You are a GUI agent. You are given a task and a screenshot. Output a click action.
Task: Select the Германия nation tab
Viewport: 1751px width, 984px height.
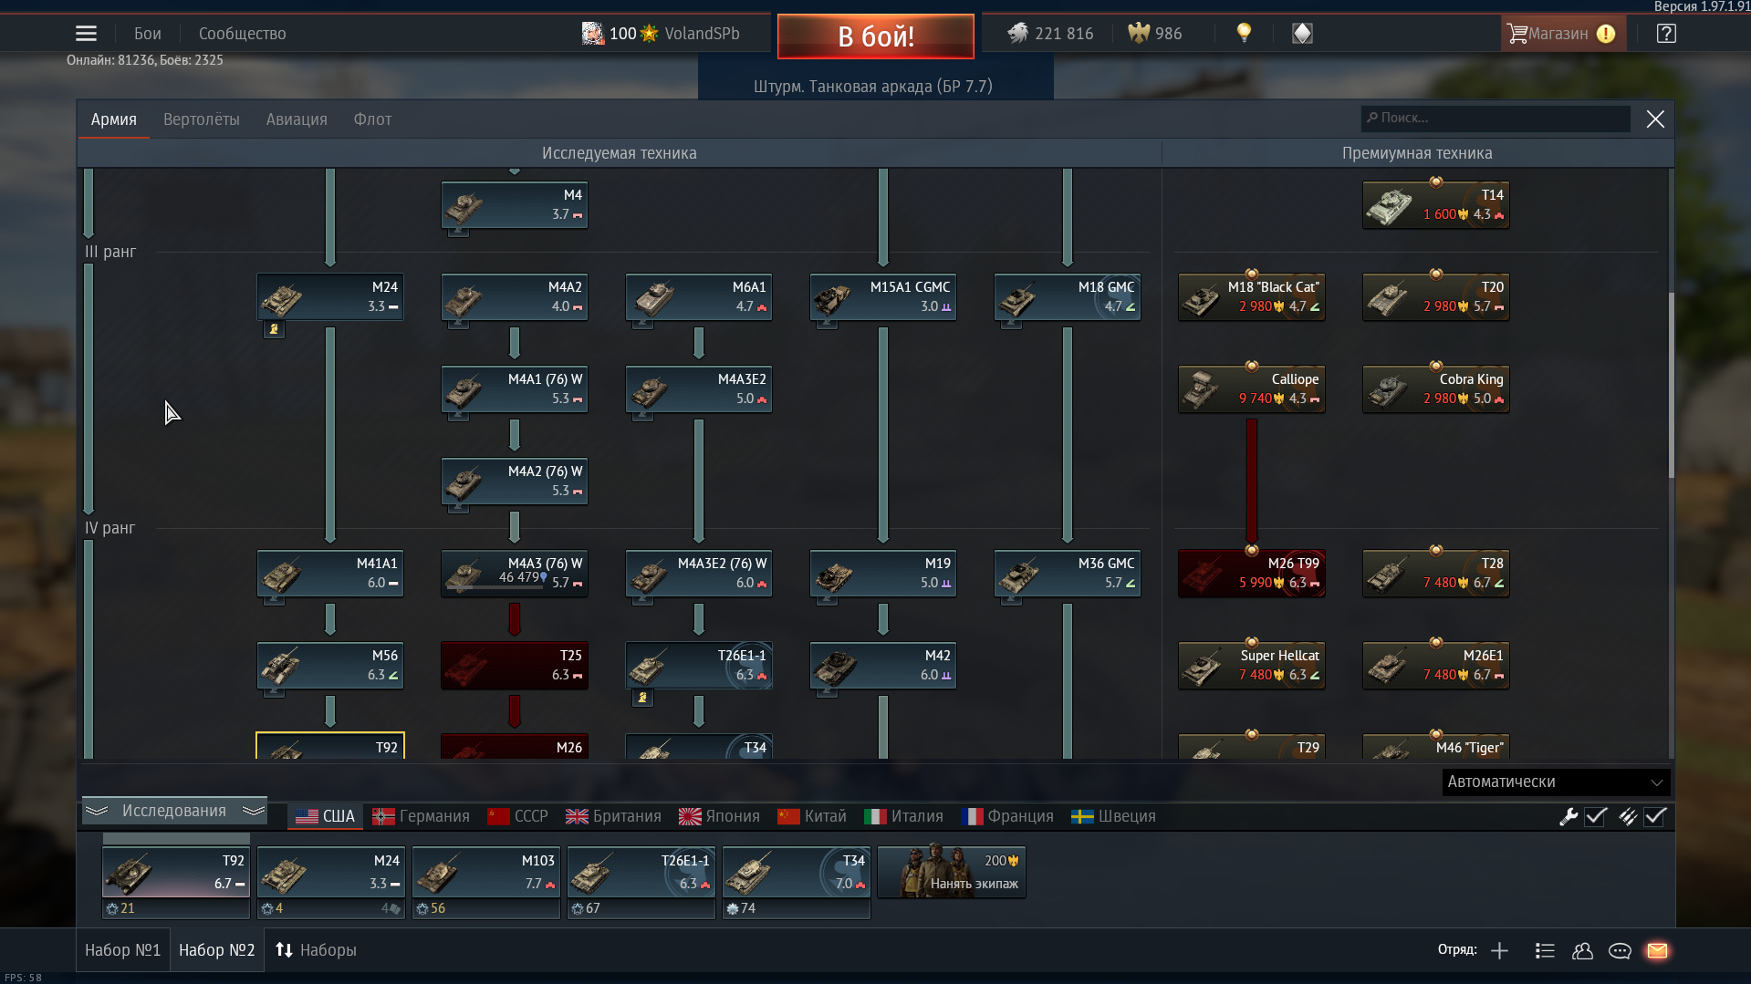(421, 816)
